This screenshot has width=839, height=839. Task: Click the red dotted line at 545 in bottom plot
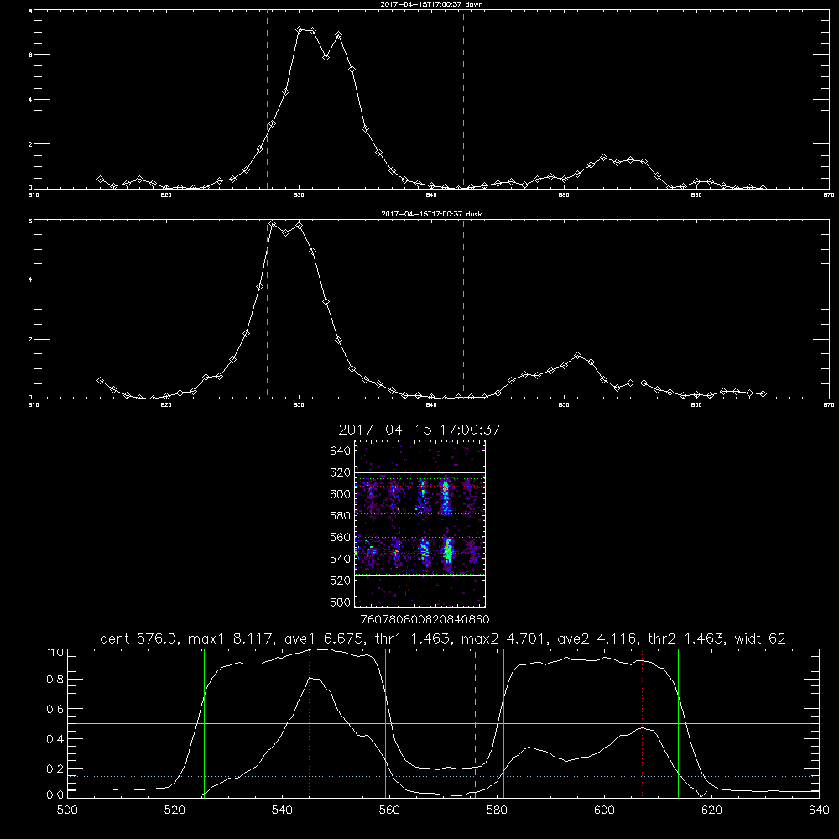click(x=310, y=723)
